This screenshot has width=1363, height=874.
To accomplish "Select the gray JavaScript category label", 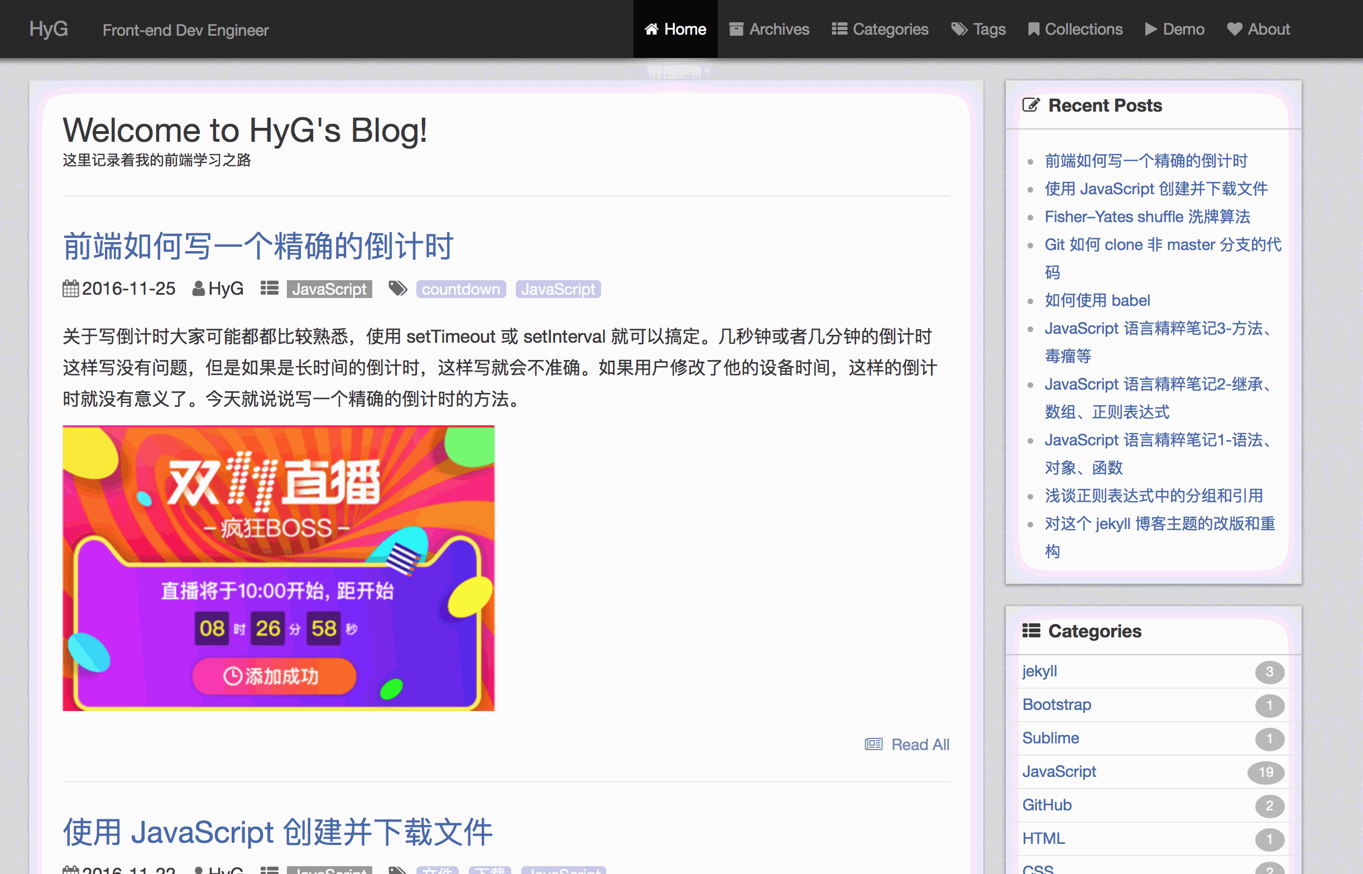I will tap(329, 290).
